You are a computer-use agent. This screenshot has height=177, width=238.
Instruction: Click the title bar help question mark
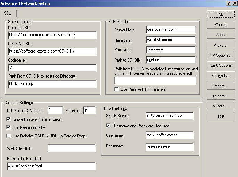click(x=229, y=3)
